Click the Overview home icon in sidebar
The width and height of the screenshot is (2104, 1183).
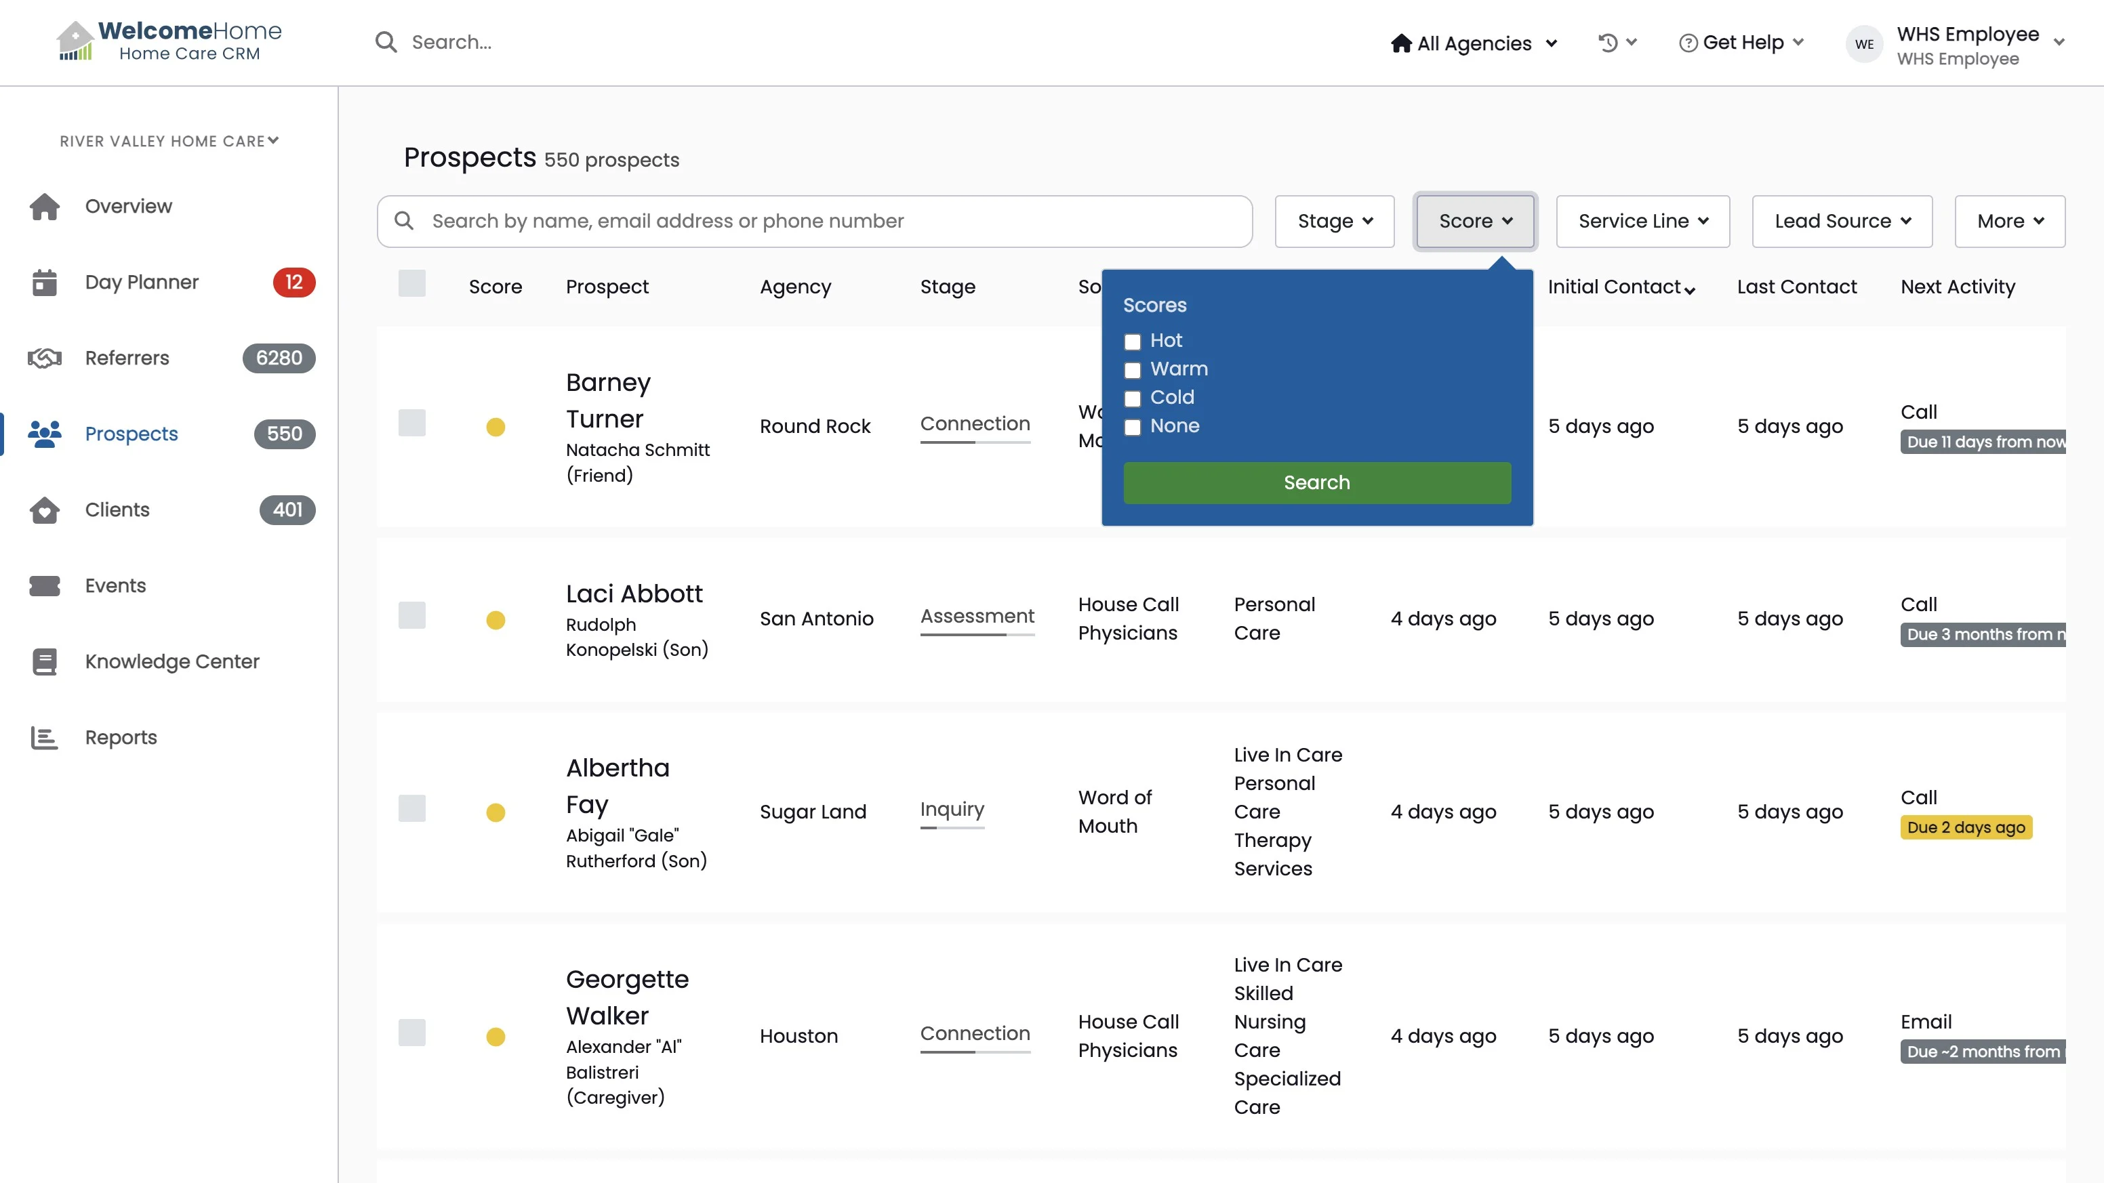44,207
